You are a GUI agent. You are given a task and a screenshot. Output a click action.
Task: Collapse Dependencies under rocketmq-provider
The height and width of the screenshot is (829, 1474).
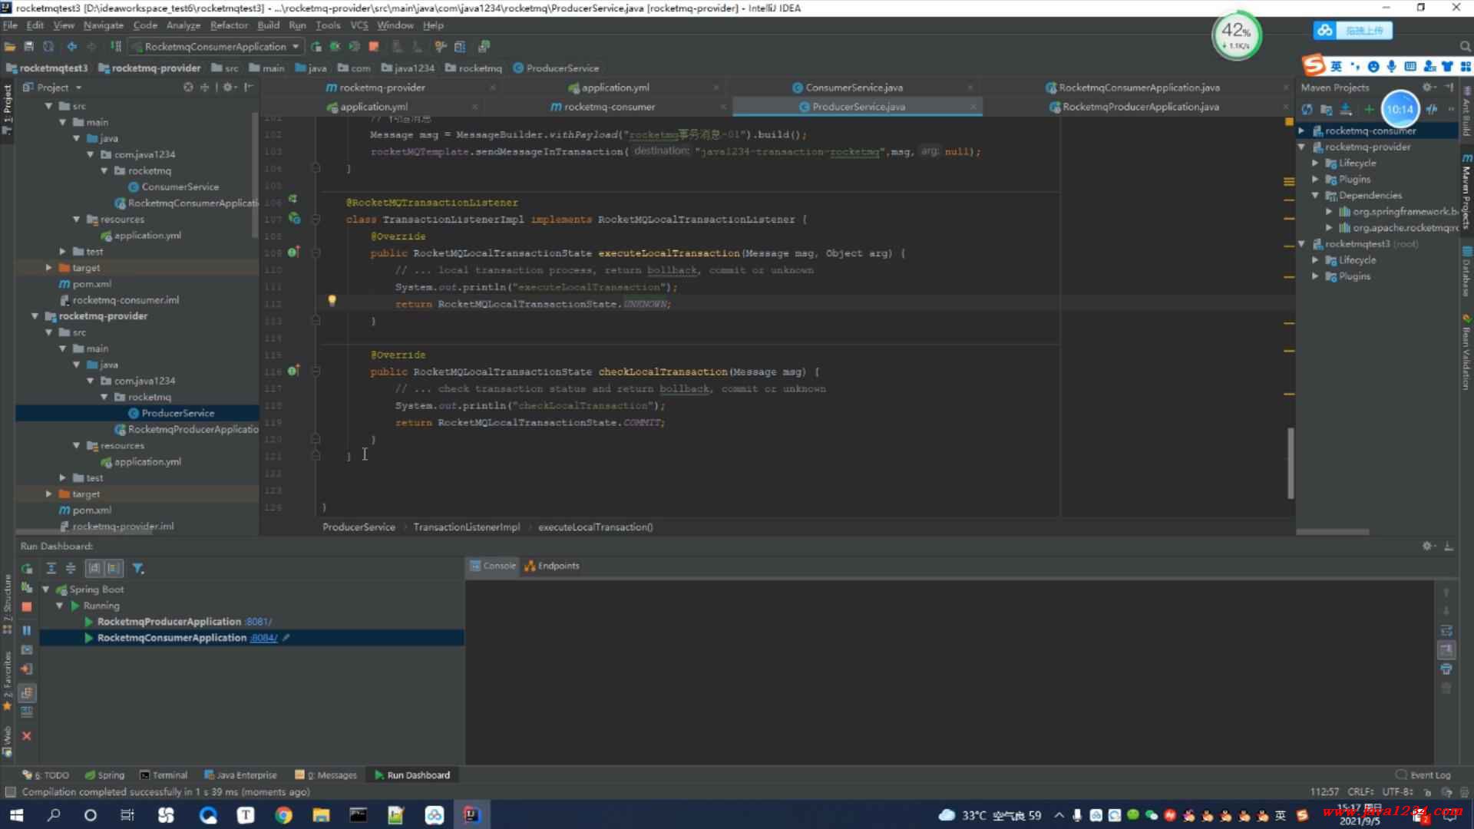(x=1316, y=196)
